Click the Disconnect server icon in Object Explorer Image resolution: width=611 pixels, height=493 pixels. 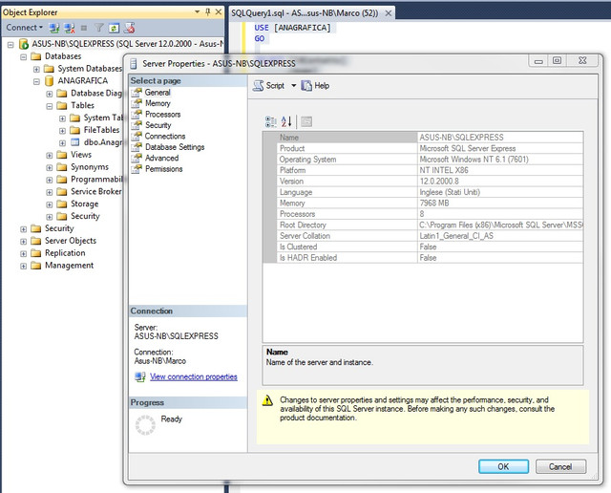pyautogui.click(x=70, y=28)
